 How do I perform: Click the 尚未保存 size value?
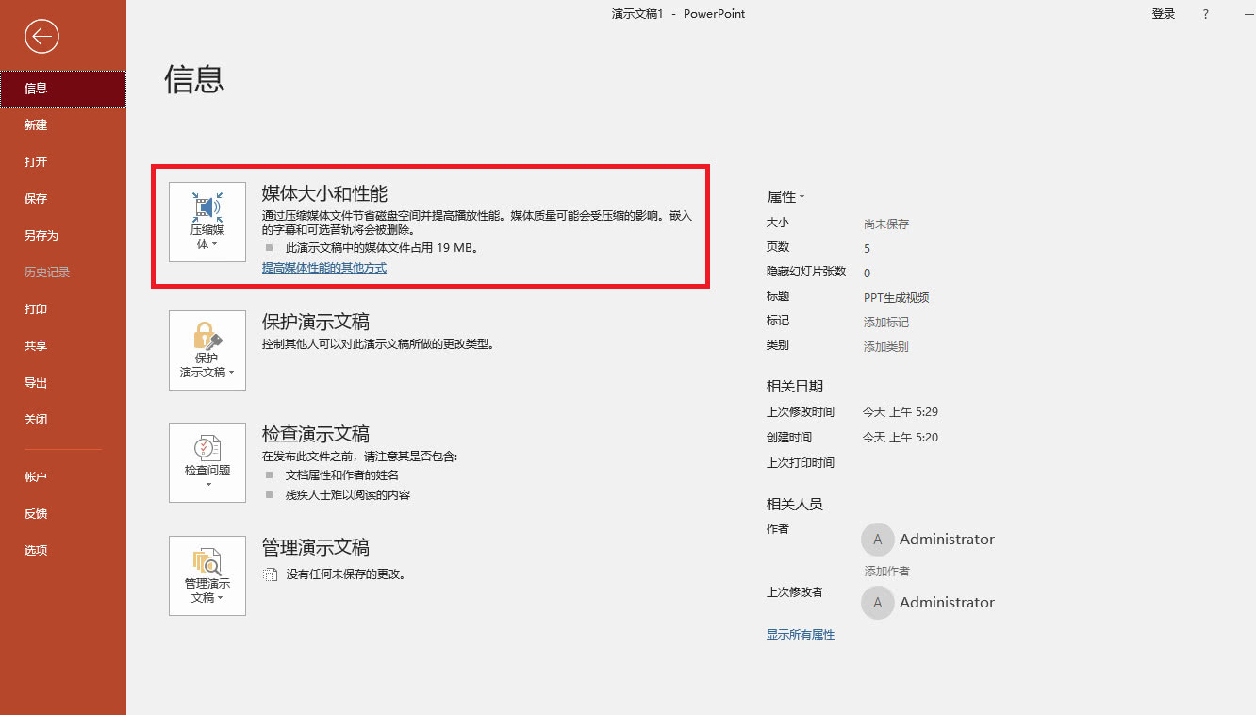click(x=886, y=224)
